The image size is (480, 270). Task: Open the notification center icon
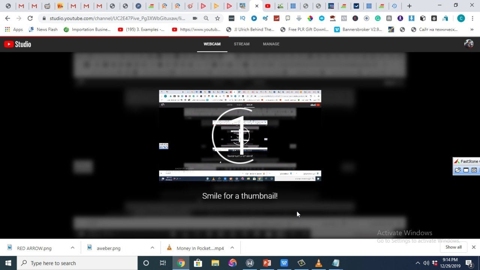(x=469, y=263)
